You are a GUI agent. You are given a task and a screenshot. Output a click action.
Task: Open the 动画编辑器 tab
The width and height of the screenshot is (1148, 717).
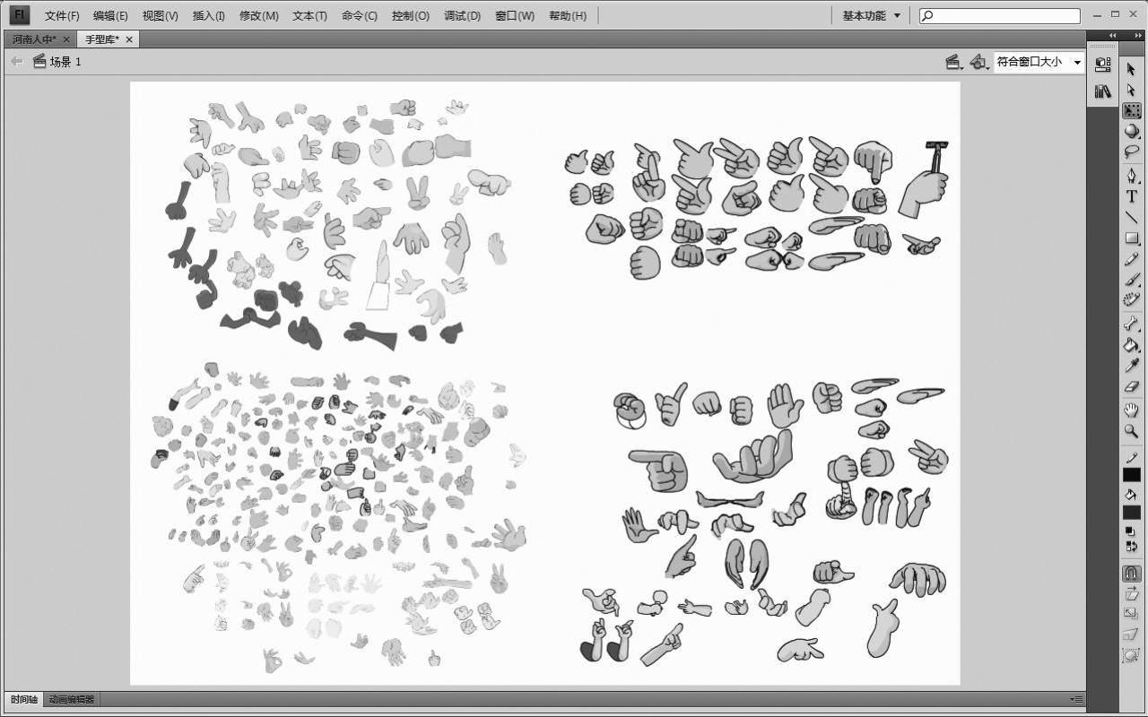pos(71,699)
